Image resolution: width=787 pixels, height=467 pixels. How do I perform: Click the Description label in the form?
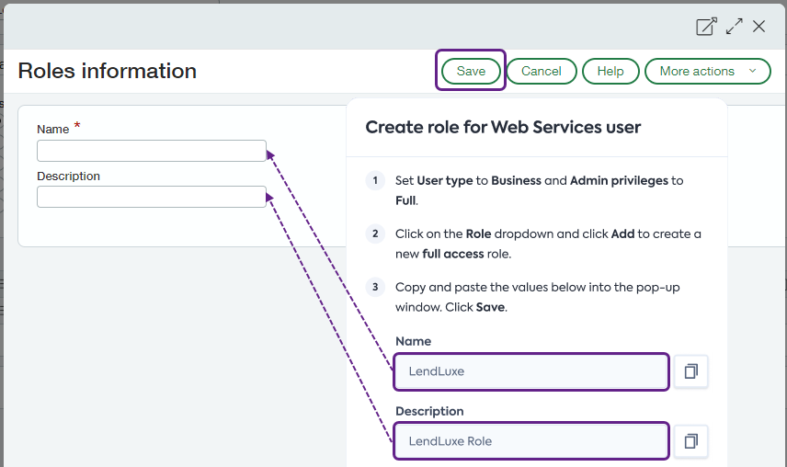pos(69,176)
